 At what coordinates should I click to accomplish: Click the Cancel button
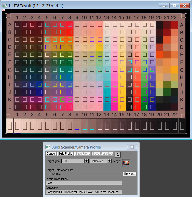click(x=51, y=154)
